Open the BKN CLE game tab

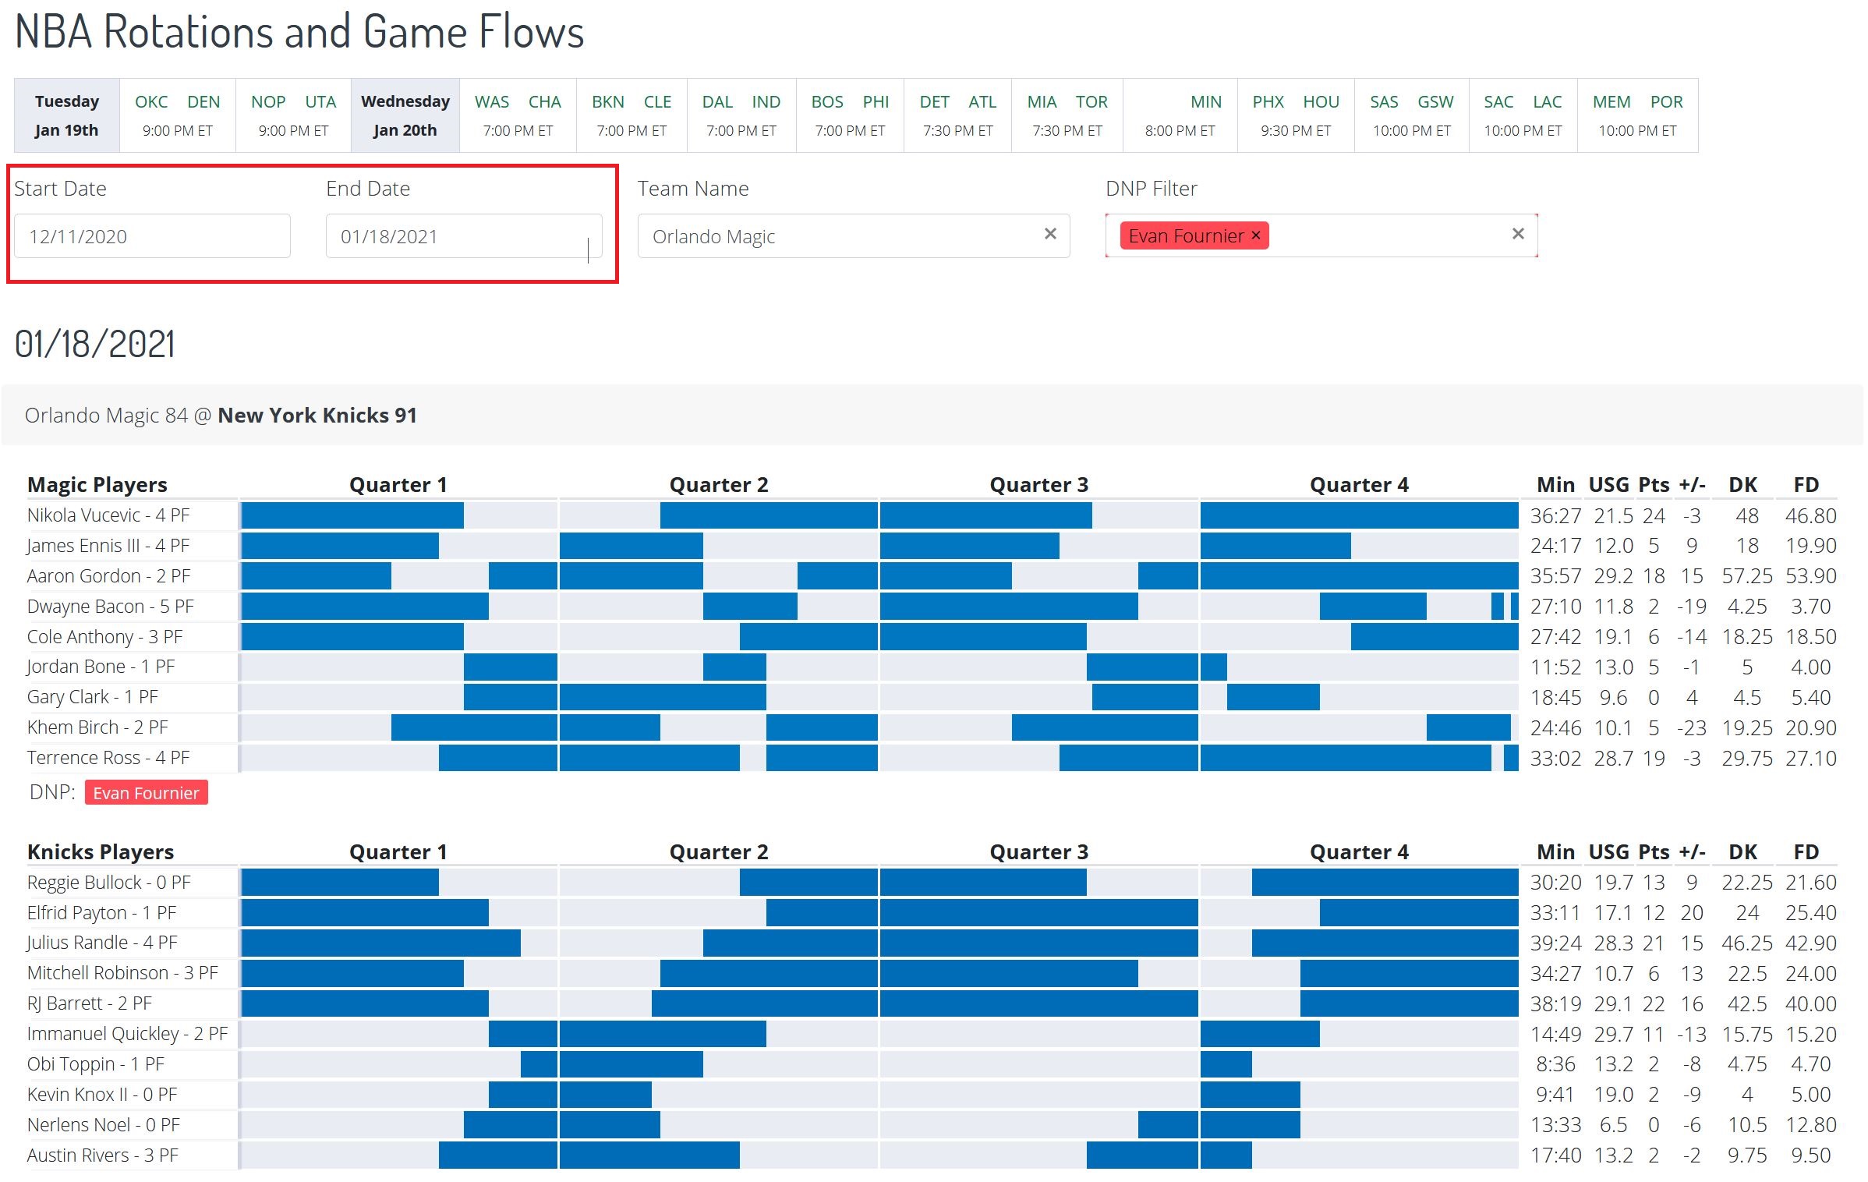632,115
